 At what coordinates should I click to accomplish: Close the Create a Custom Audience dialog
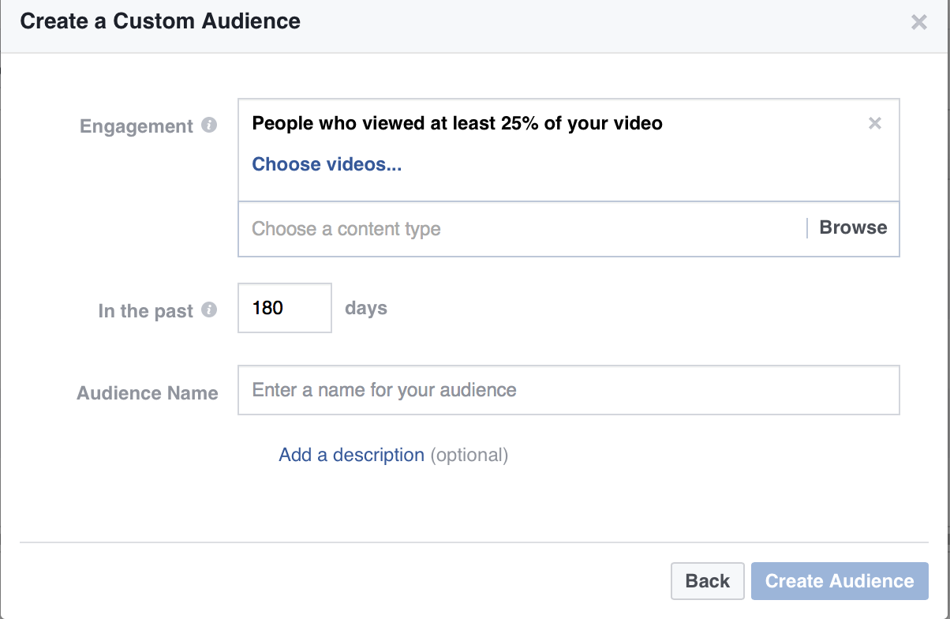tap(918, 22)
